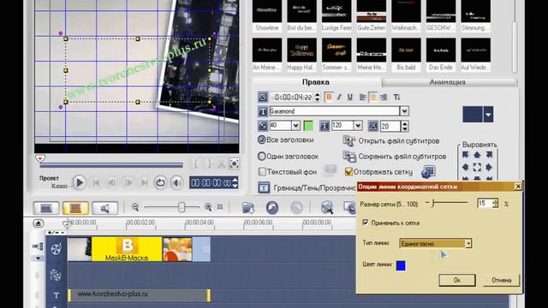Expand the track manager arrow
Viewport: 548px width, 308px height.
[38, 258]
